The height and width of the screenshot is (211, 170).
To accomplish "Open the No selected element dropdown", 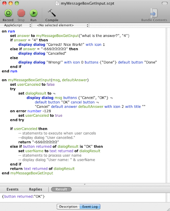I will [x=61, y=25].
